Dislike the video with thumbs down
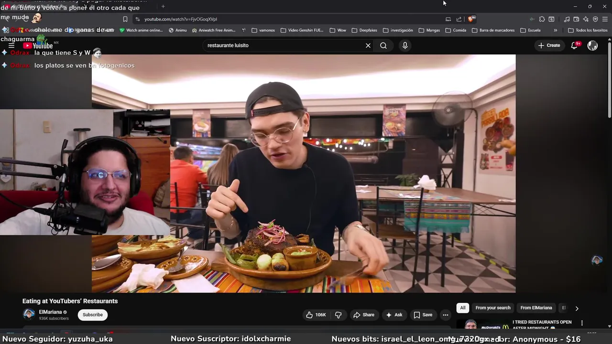 pos(339,315)
